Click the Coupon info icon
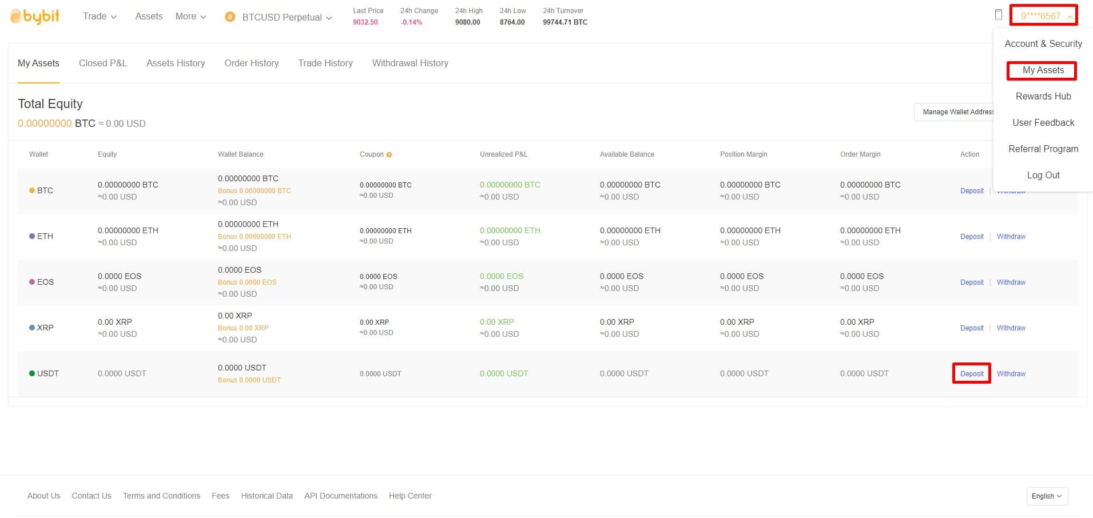 tap(389, 155)
